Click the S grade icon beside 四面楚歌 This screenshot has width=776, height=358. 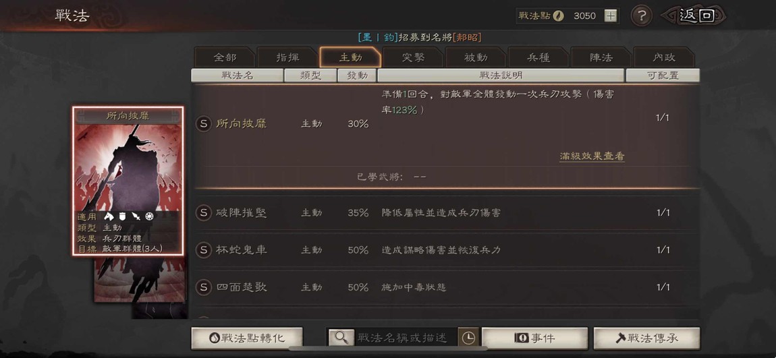point(203,287)
